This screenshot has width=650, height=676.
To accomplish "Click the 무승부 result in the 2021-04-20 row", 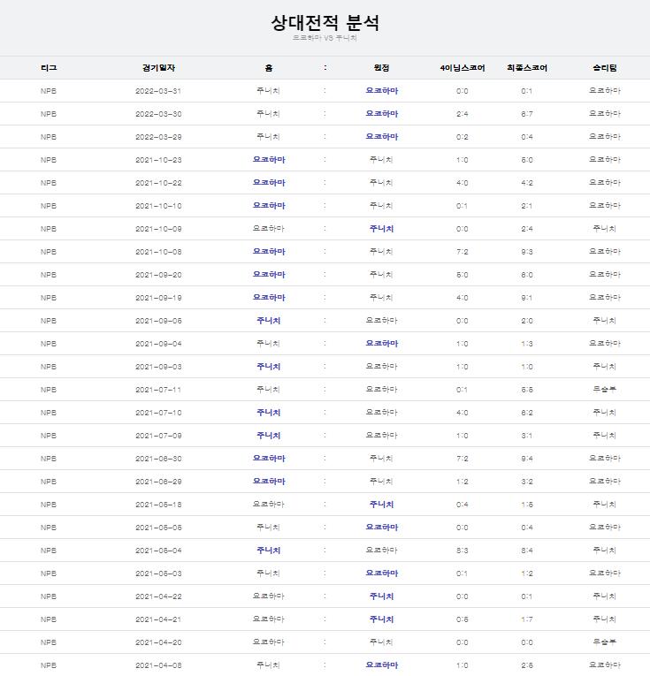I will [x=605, y=642].
